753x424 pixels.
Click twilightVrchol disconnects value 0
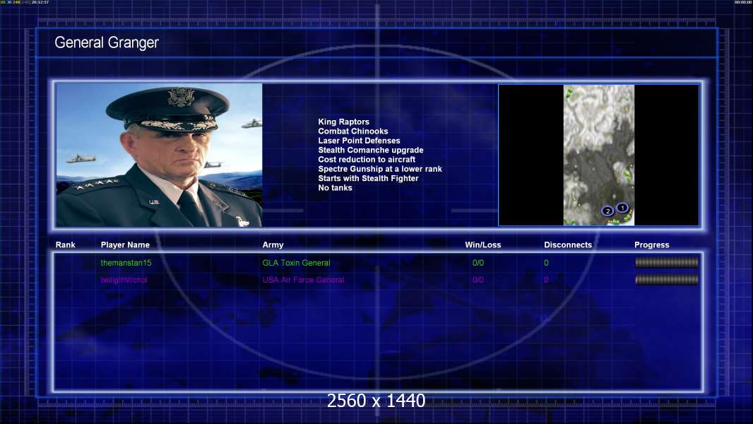tap(546, 280)
